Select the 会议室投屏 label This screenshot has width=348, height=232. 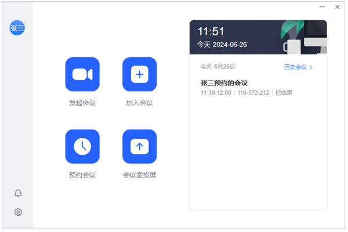(139, 175)
